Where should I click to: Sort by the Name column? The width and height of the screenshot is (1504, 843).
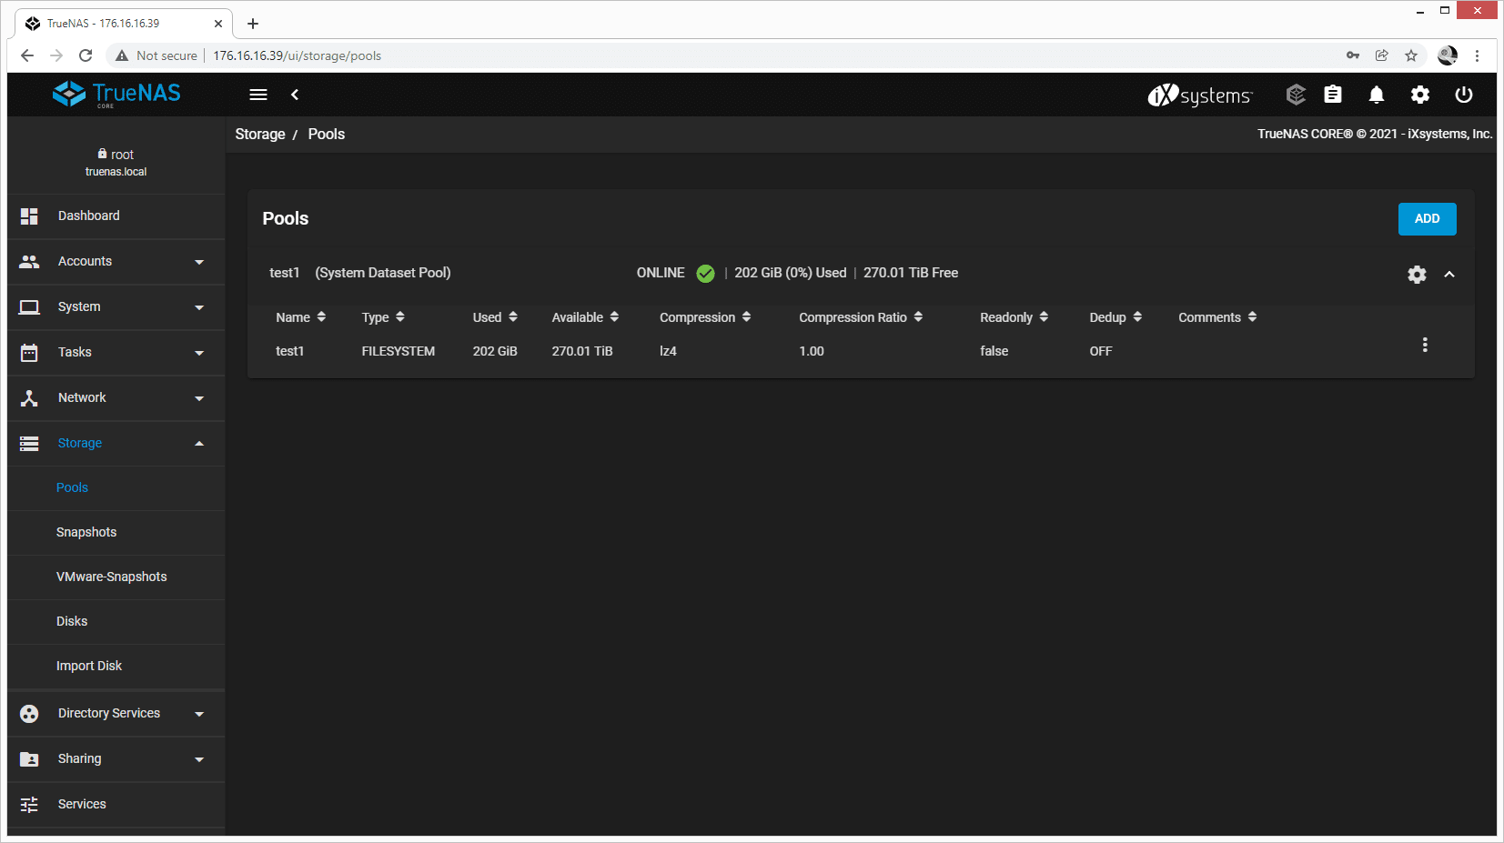point(301,317)
